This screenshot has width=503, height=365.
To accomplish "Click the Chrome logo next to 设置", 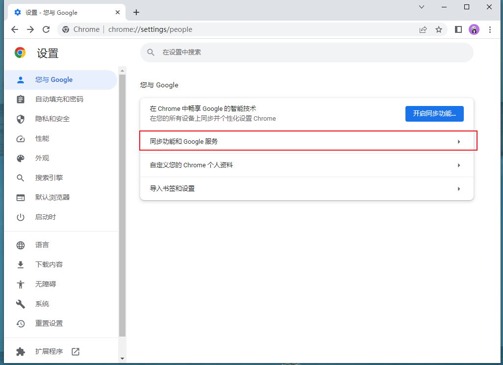I will click(20, 52).
